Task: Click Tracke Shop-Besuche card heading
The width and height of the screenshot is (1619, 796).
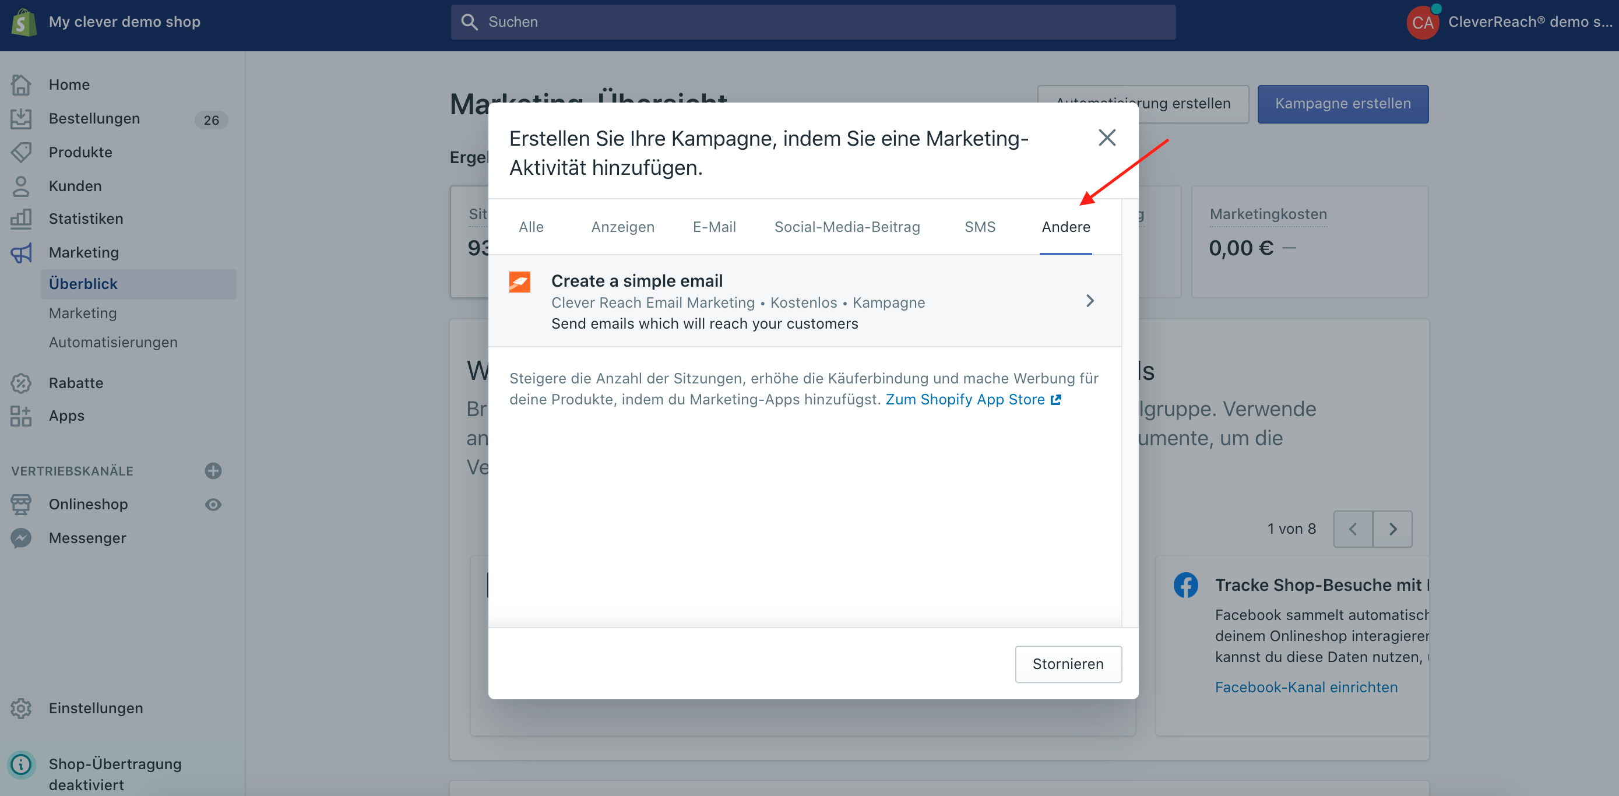Action: pos(1322,585)
